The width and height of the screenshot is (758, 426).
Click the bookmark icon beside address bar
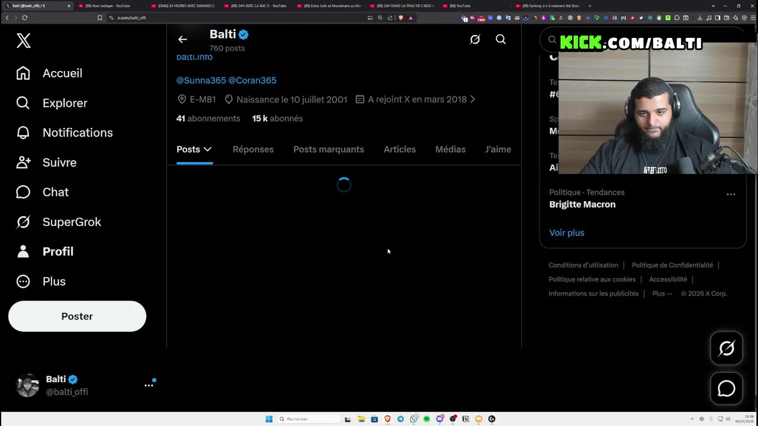point(99,18)
